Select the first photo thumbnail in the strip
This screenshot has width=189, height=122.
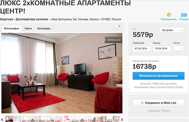(9, 119)
